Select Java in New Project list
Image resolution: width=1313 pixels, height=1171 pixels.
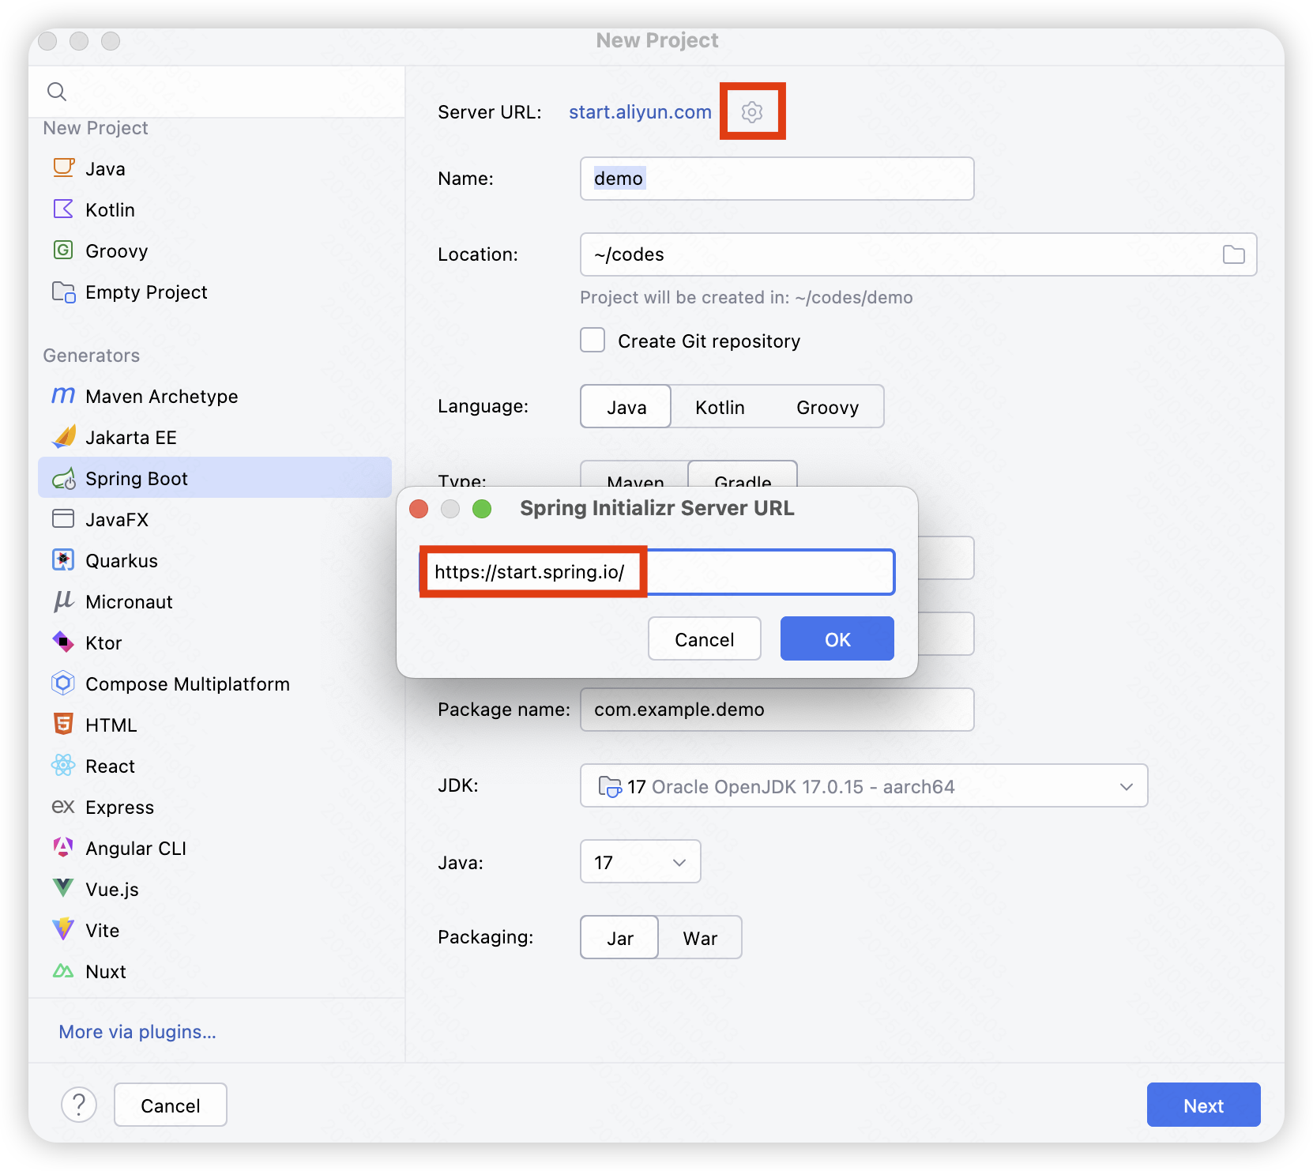point(215,168)
